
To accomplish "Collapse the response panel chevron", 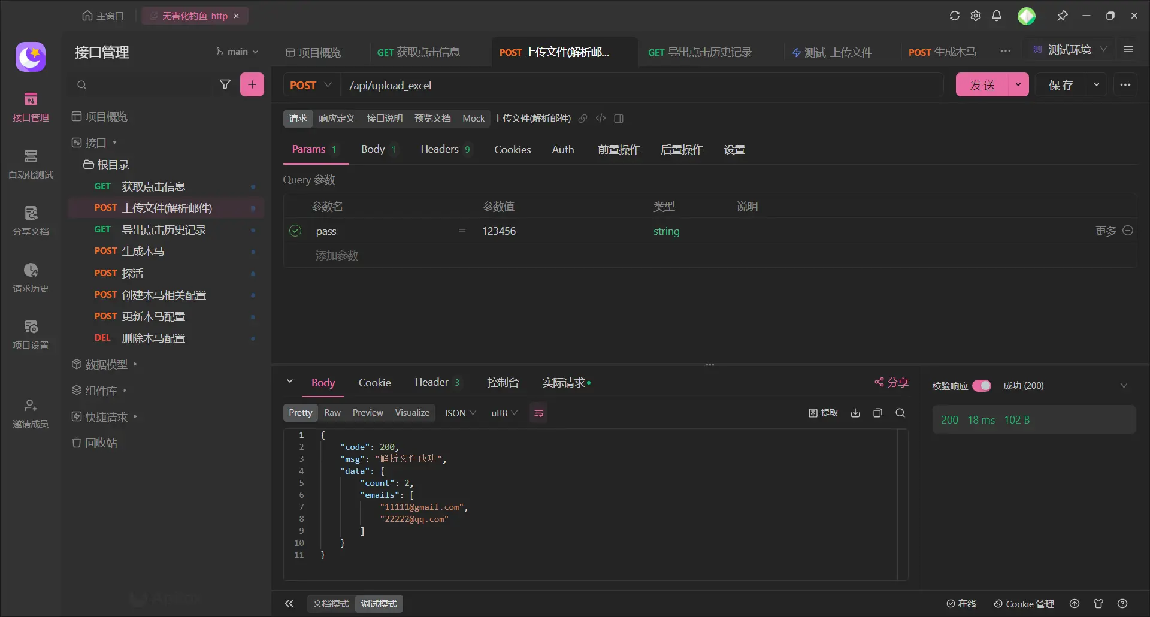I will click(290, 382).
